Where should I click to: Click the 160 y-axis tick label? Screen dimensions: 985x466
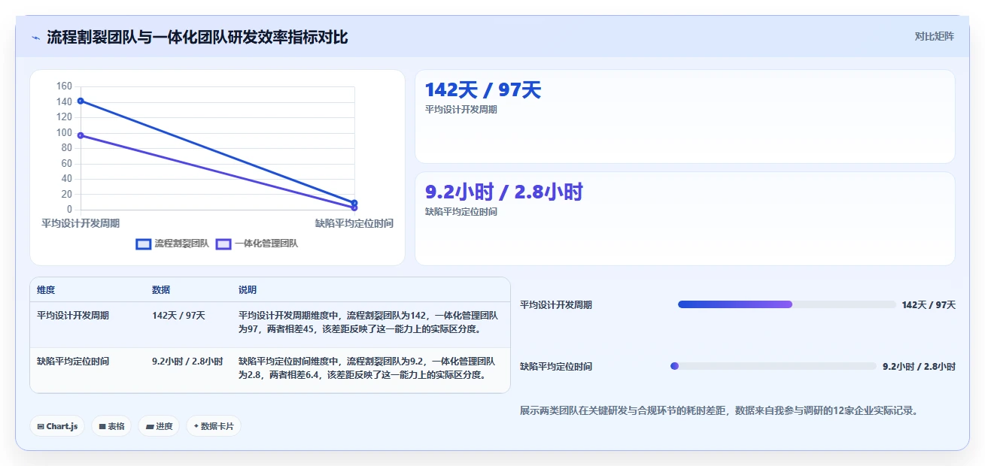click(64, 86)
